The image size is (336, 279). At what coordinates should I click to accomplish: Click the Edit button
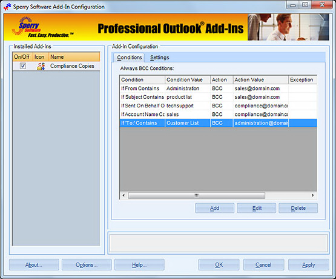point(257,208)
